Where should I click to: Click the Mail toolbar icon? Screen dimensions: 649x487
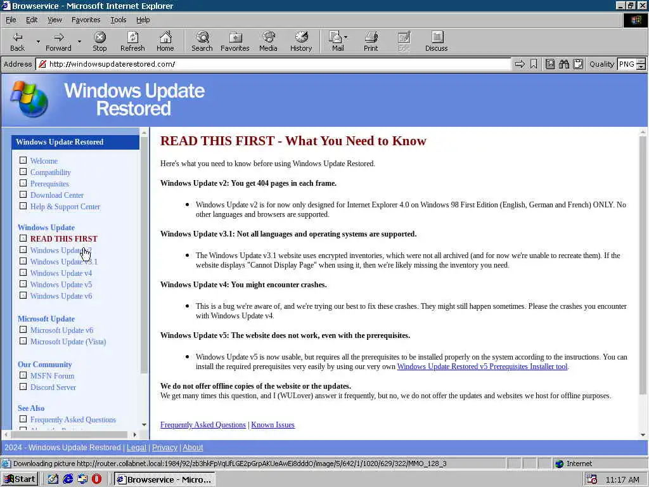336,41
